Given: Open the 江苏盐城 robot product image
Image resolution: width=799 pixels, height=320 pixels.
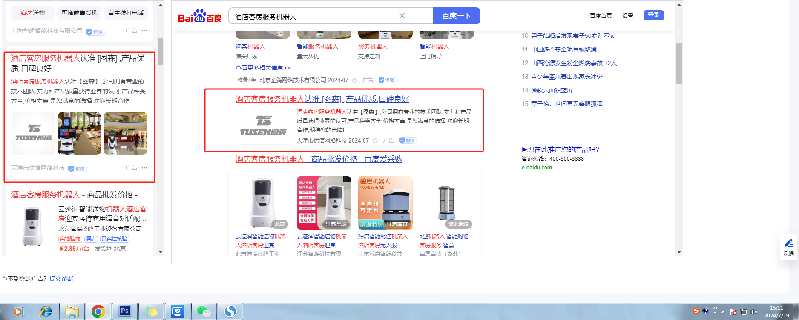Looking at the screenshot, I should tap(324, 203).
